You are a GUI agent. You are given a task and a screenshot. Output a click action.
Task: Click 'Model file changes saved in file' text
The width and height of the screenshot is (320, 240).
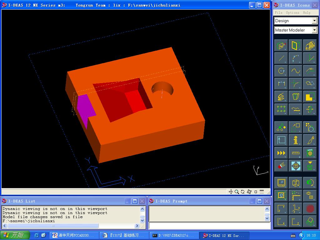coord(42,217)
